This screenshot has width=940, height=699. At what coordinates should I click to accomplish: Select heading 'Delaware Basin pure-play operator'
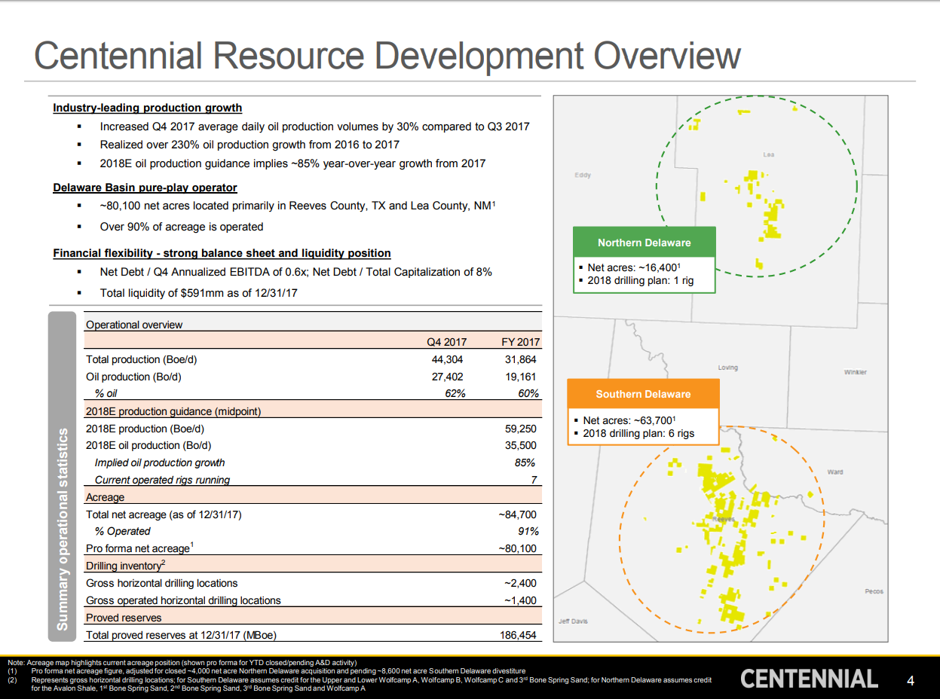tap(145, 188)
